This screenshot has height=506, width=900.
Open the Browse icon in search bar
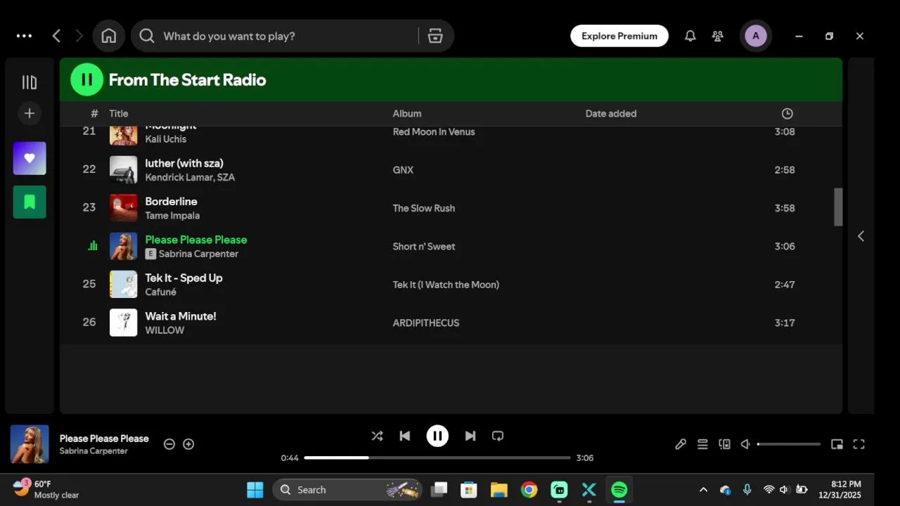coord(435,36)
